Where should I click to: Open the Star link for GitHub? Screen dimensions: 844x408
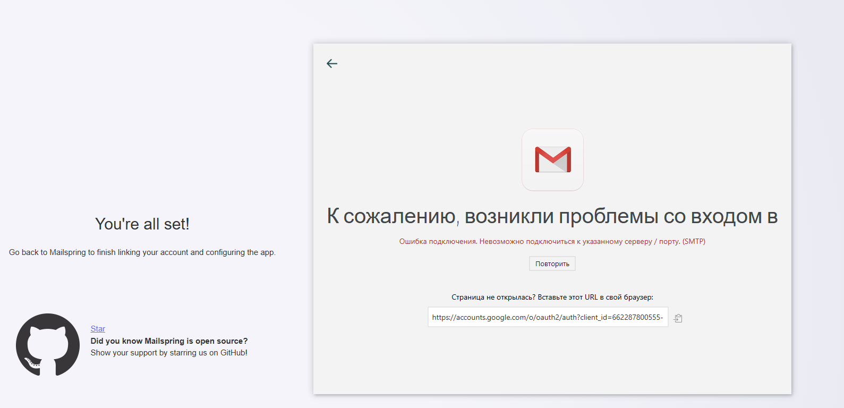point(98,329)
